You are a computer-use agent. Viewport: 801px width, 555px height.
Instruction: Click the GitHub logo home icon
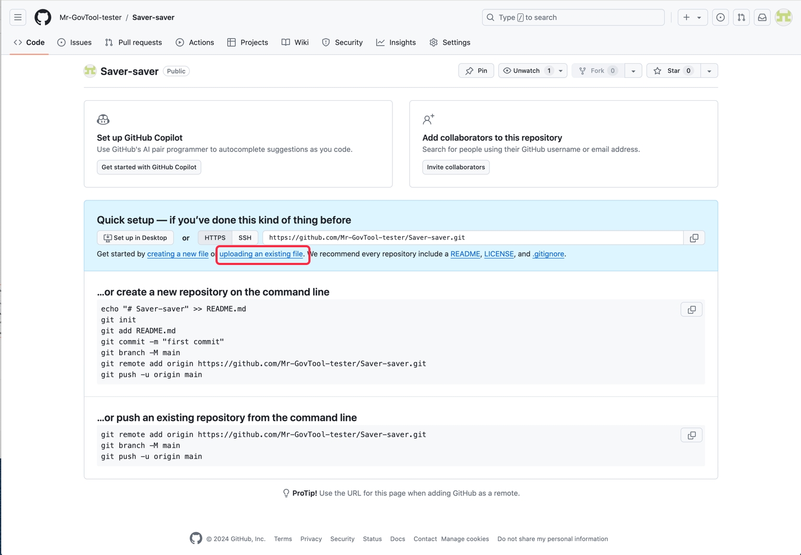point(43,17)
